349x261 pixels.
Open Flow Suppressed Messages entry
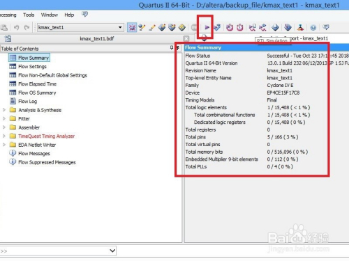(x=47, y=162)
